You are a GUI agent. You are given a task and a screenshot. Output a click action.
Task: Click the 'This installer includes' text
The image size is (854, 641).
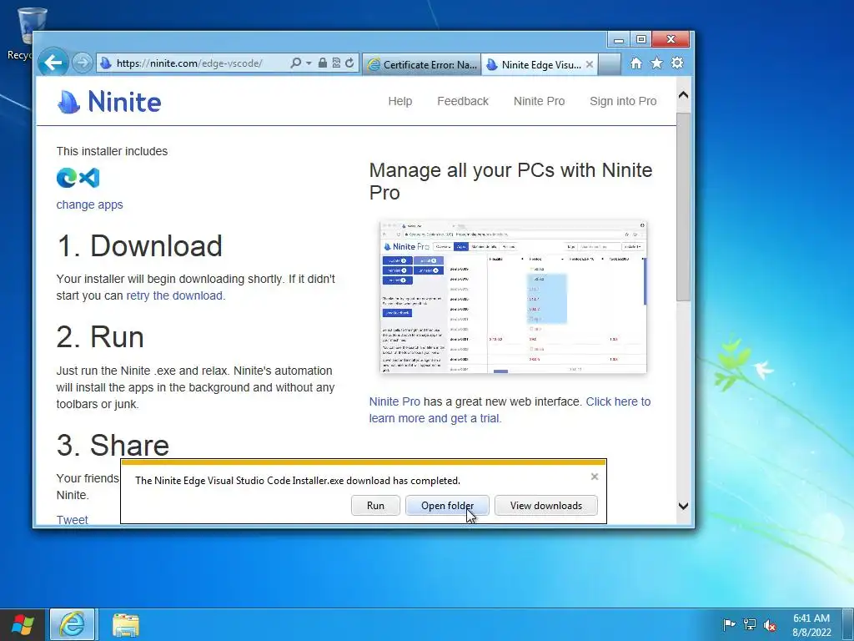click(112, 151)
